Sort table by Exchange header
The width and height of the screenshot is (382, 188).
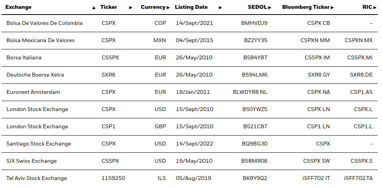[18, 7]
